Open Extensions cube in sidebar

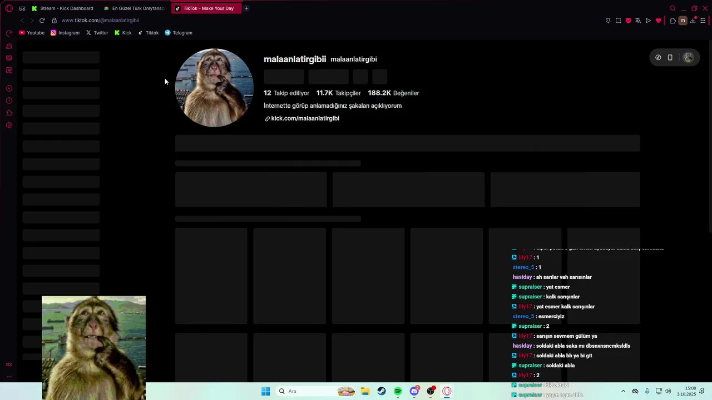coord(9,113)
